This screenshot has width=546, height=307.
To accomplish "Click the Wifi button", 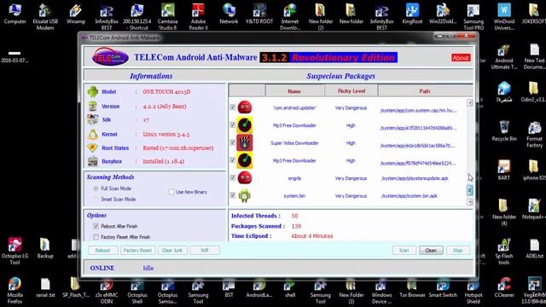I will pos(205,250).
